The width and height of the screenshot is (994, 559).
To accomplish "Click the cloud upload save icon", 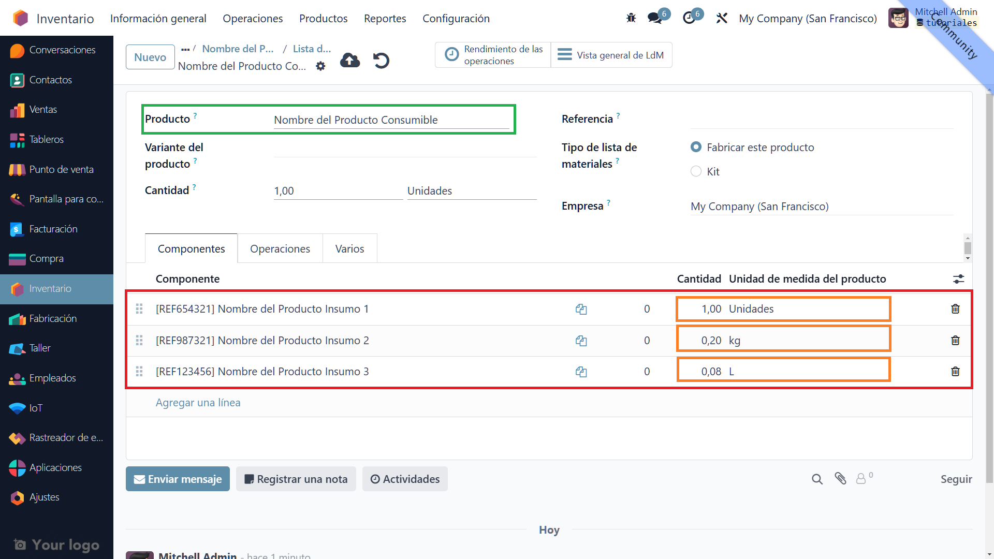I will point(350,61).
